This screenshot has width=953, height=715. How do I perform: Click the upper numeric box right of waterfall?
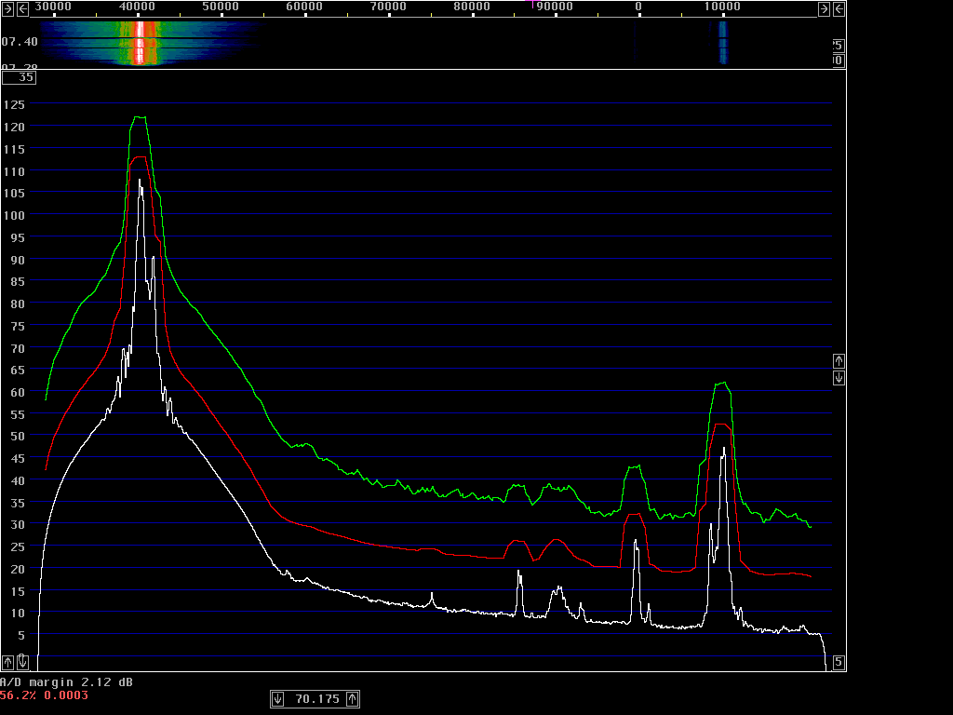[x=839, y=45]
